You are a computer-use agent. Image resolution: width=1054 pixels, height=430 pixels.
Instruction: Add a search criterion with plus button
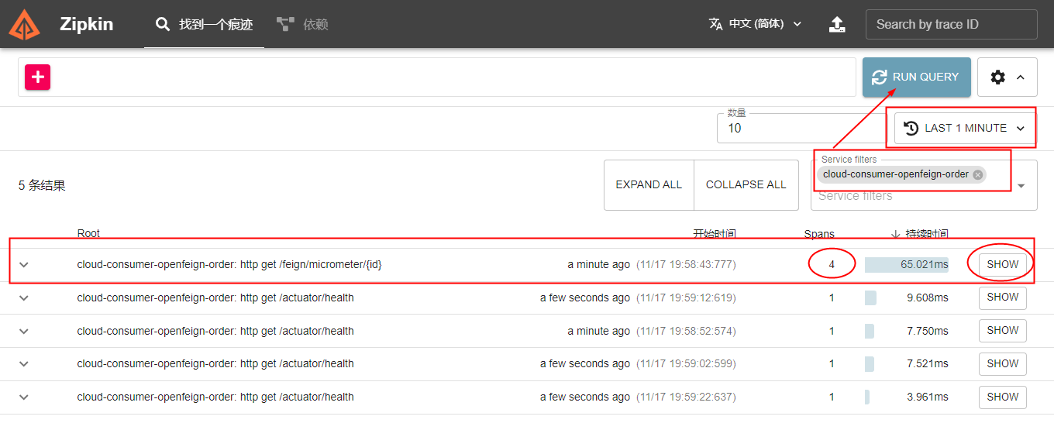38,77
